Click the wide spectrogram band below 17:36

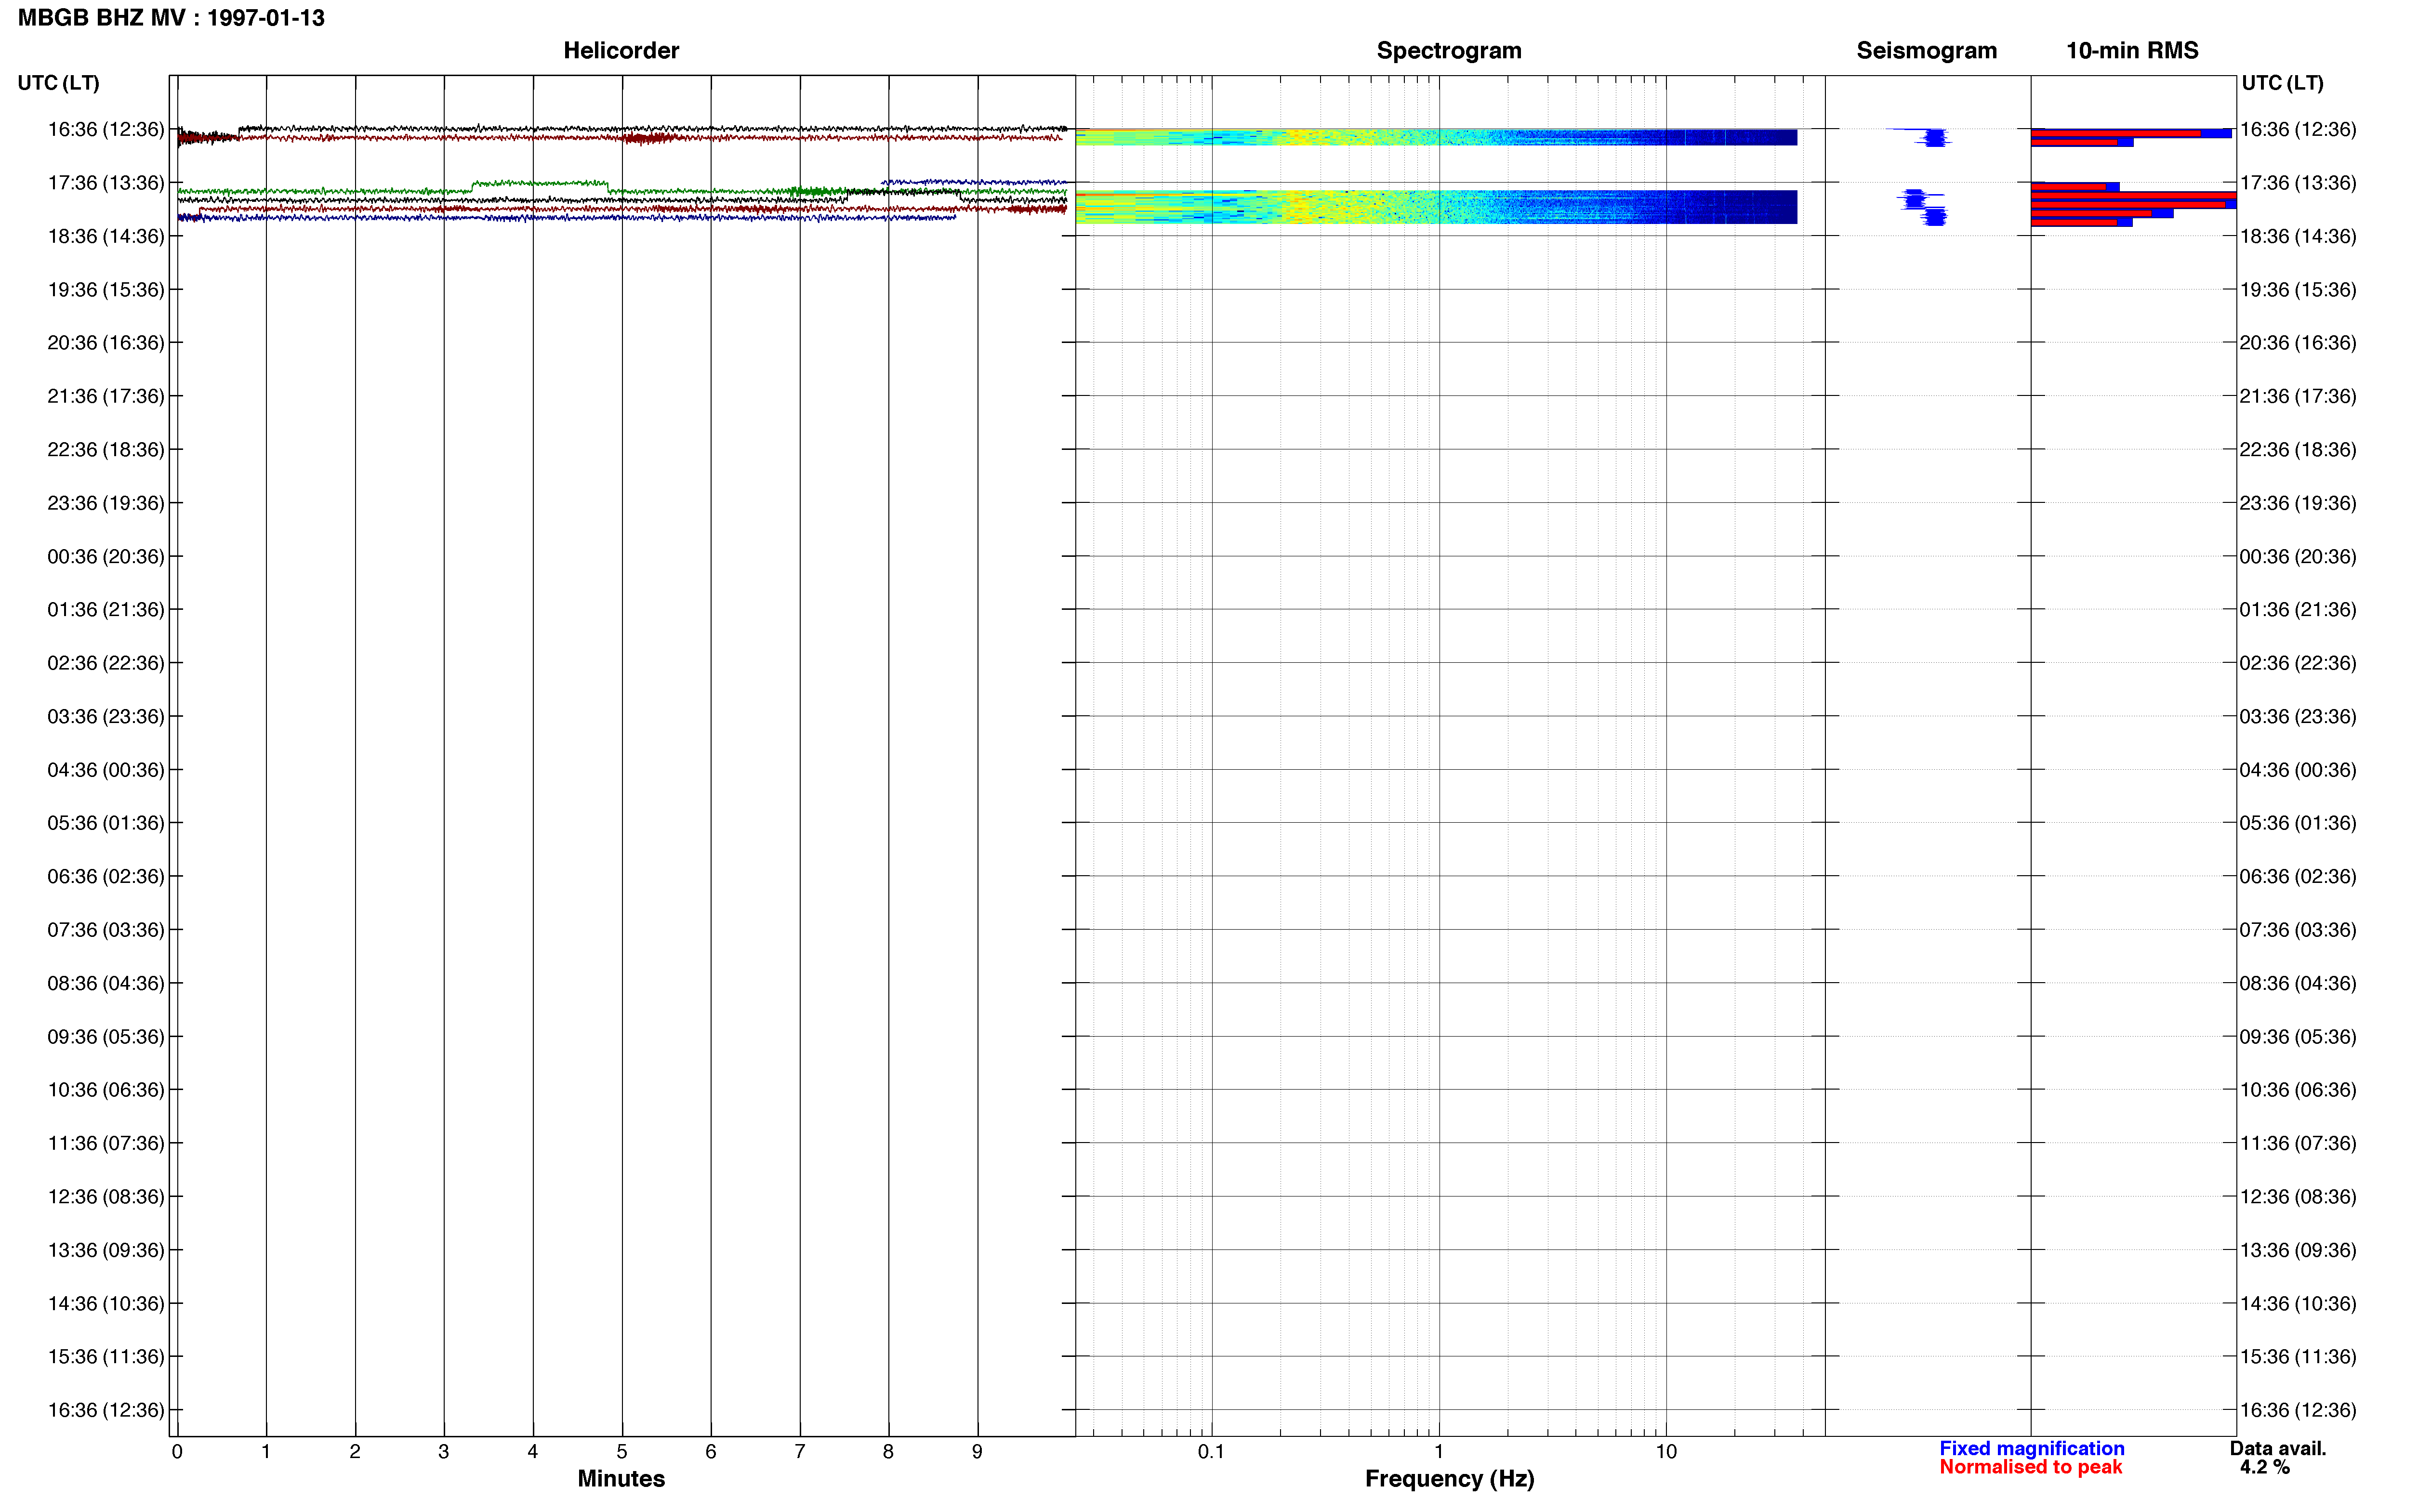click(x=1436, y=207)
